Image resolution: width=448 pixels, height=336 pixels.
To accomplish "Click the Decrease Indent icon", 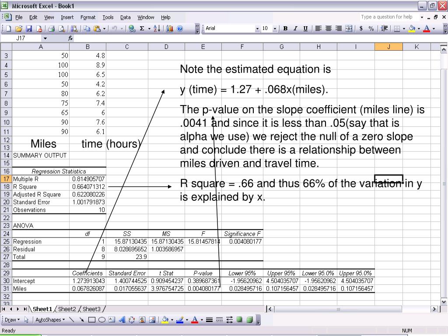I will (384, 28).
